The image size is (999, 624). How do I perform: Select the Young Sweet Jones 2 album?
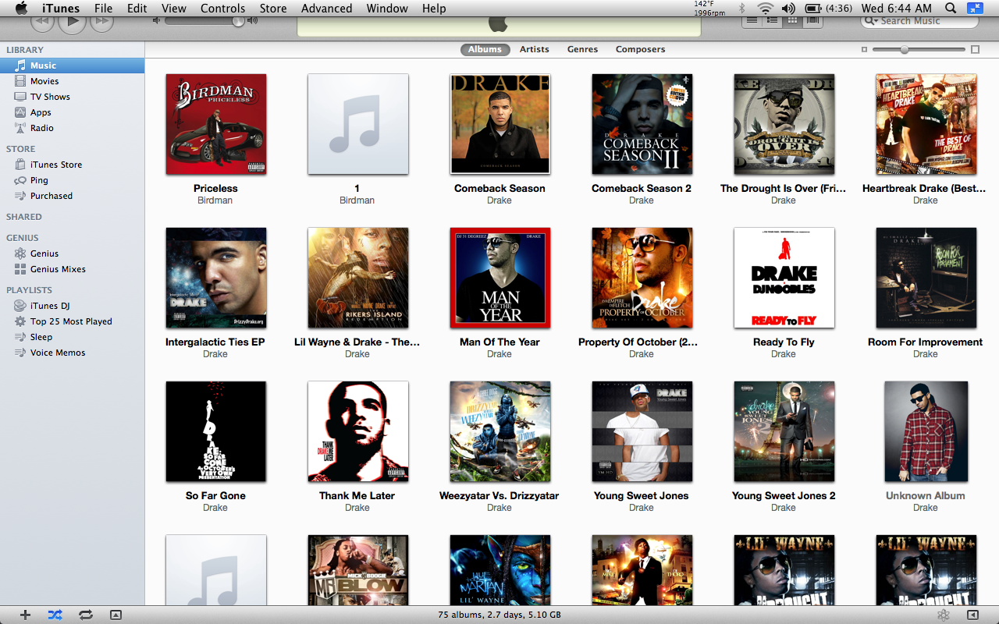click(784, 431)
